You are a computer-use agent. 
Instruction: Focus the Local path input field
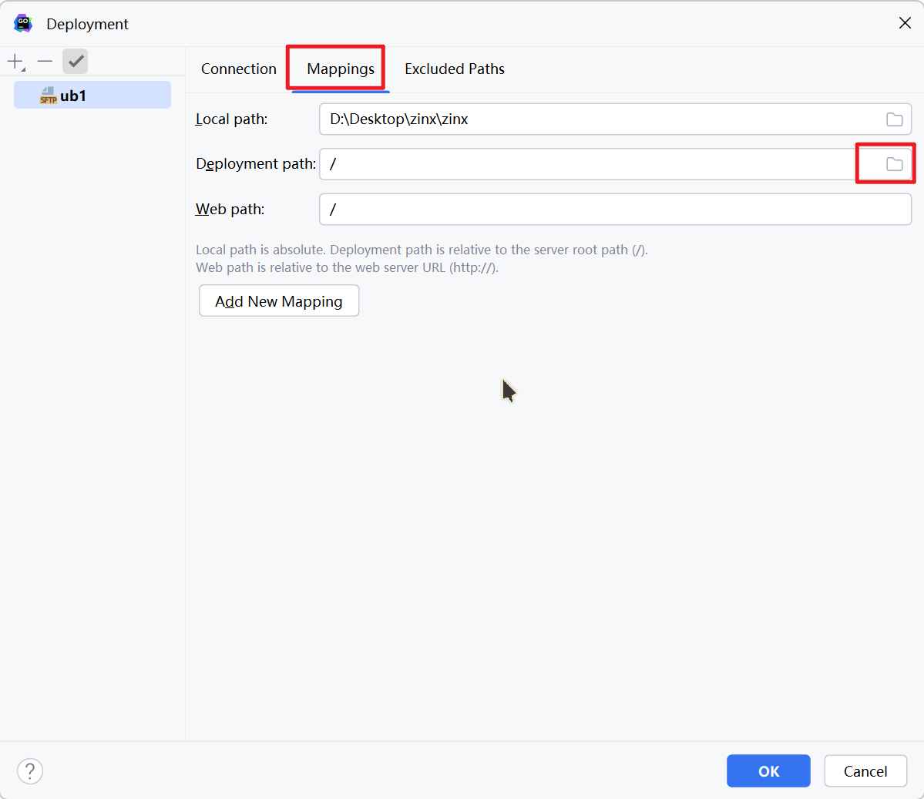[615, 119]
